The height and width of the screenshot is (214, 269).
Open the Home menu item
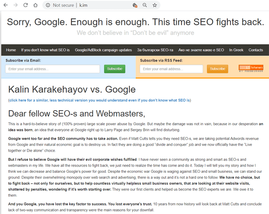[x=11, y=50]
